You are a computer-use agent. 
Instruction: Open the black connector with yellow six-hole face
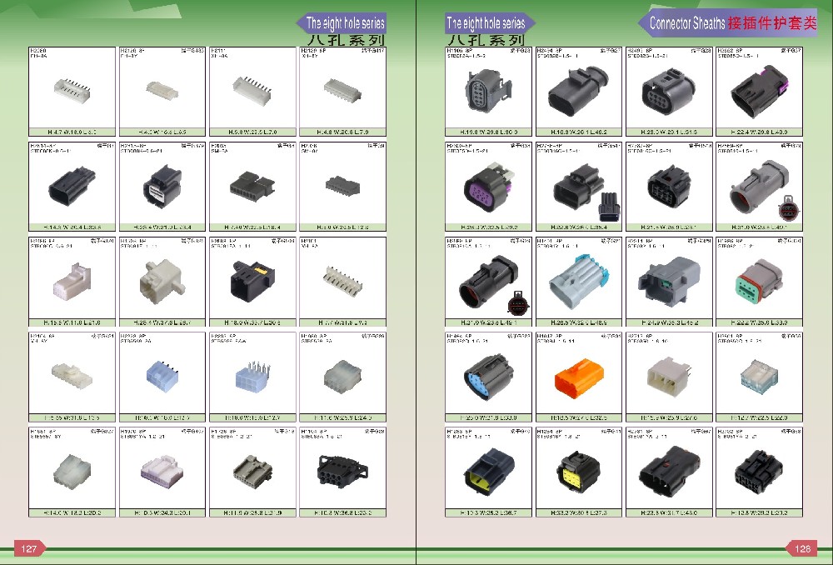click(x=578, y=472)
